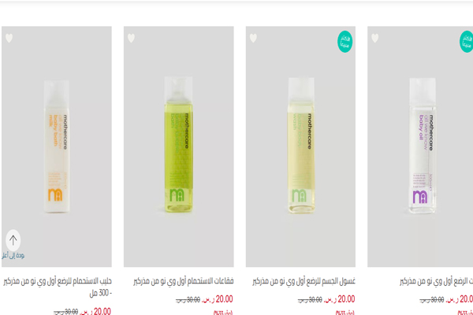
Task: Click the back to top text label
Action: click(x=13, y=256)
